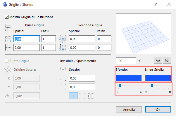Click the help question mark icon
The image size is (176, 116).
coord(156,4)
